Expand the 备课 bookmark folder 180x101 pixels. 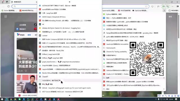134,78
